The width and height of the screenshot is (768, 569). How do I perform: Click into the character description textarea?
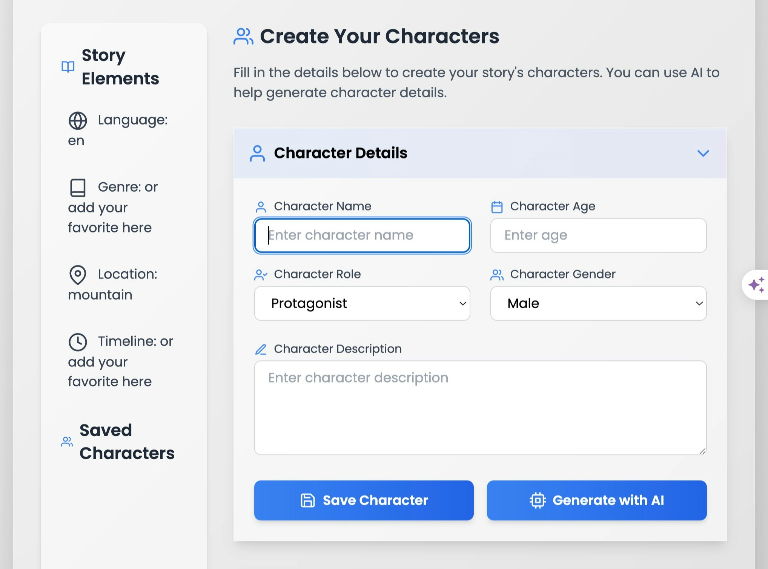coord(480,408)
